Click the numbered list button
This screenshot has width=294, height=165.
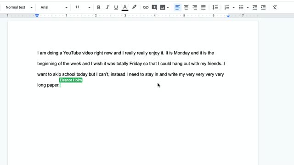(x=227, y=7)
